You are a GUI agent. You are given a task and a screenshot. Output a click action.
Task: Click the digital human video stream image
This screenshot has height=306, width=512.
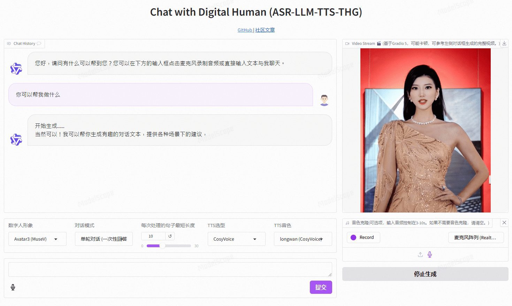click(425, 130)
